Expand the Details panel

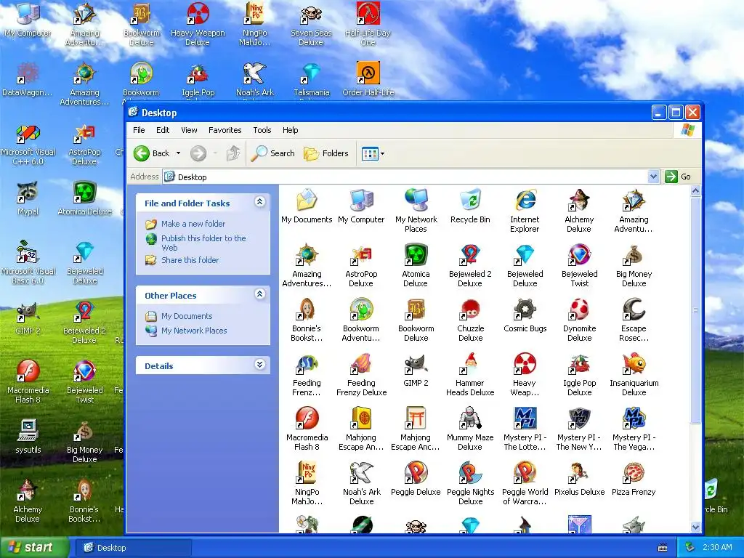(259, 365)
